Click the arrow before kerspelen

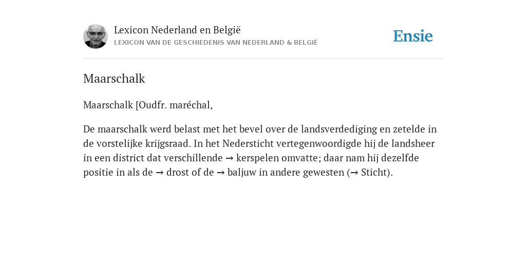coord(230,158)
